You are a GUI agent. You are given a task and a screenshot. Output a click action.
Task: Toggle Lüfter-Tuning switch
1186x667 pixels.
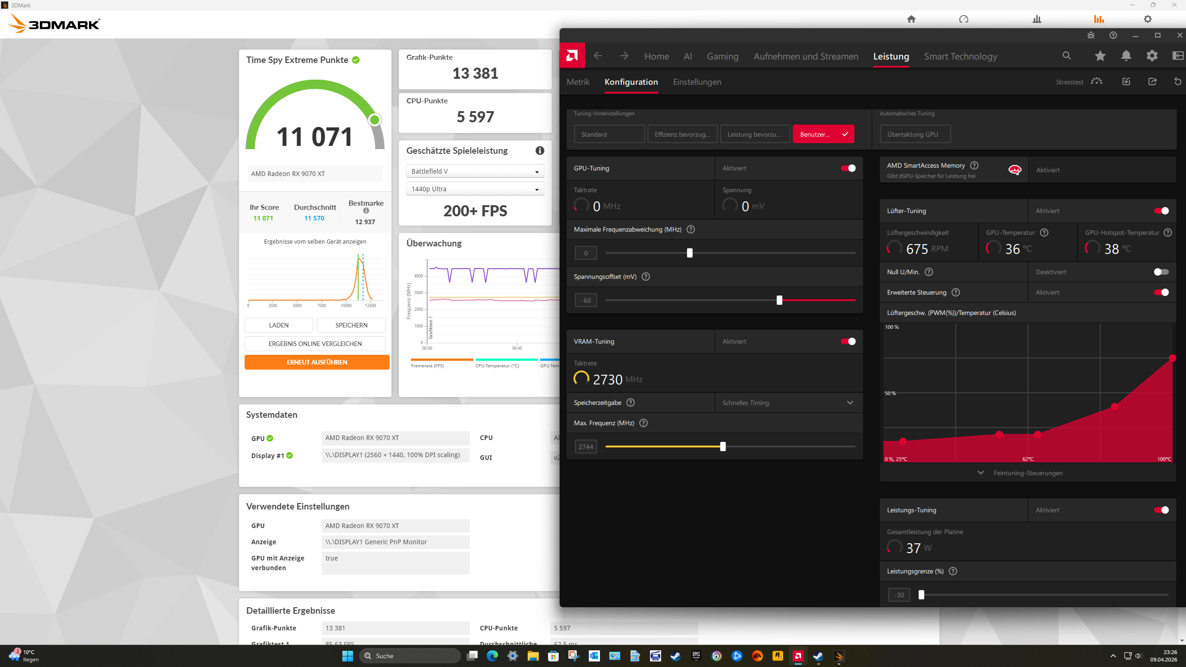[1161, 211]
